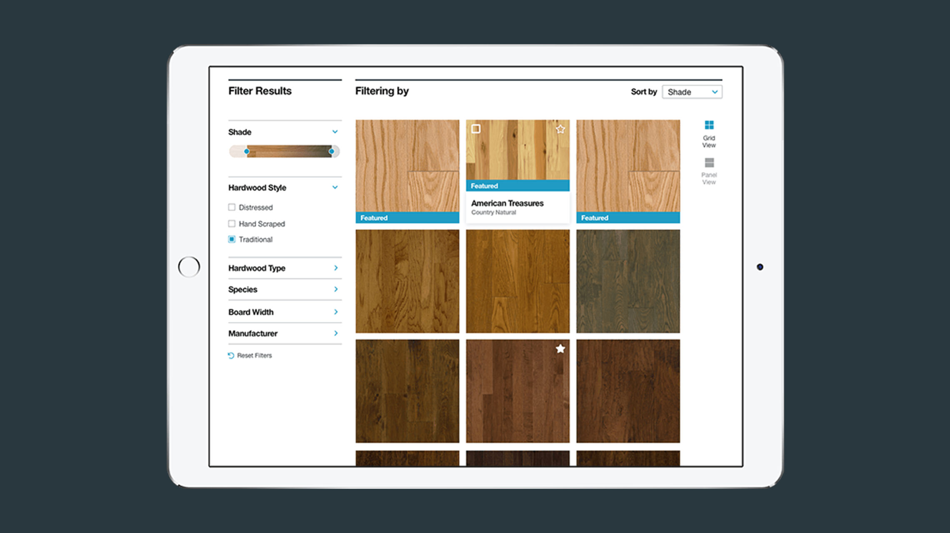The image size is (950, 533).
Task: Click the left handle of Shade slider
Action: click(x=247, y=151)
